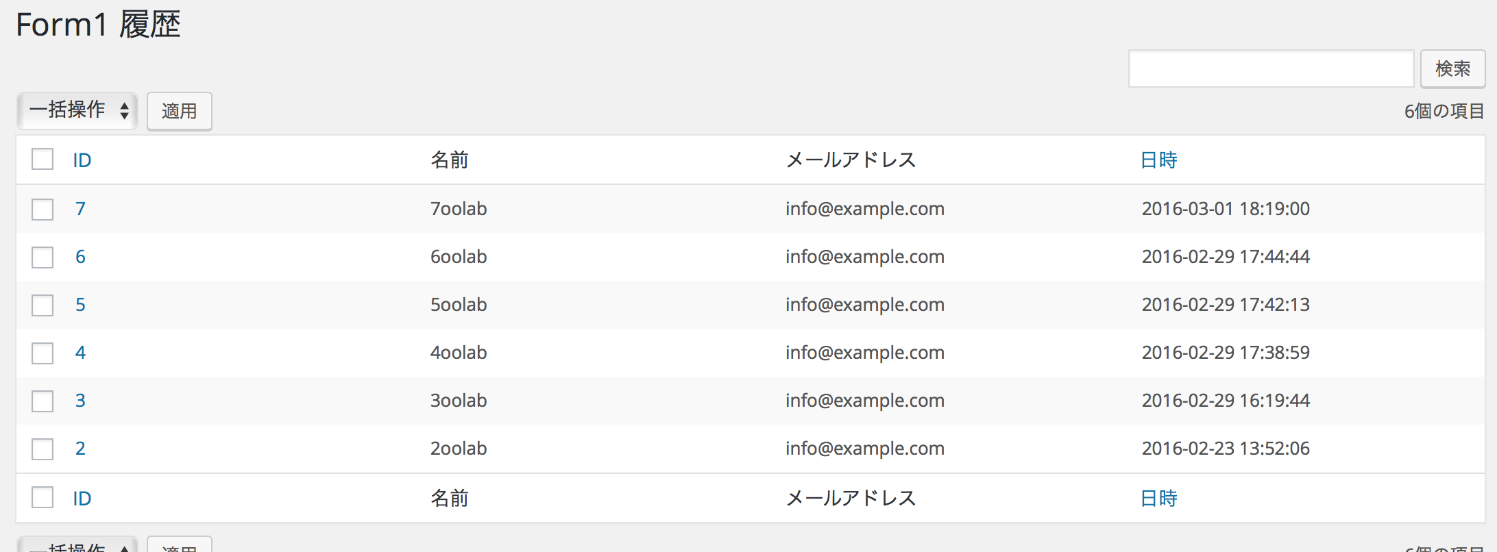Click the 検索 search button
1497x552 pixels.
(1452, 68)
